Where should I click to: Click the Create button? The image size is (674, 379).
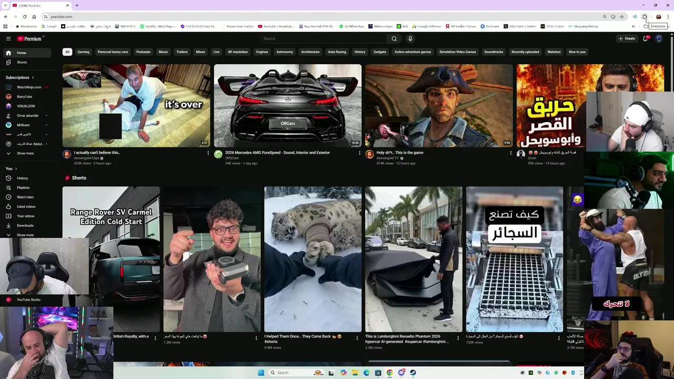[x=627, y=38]
